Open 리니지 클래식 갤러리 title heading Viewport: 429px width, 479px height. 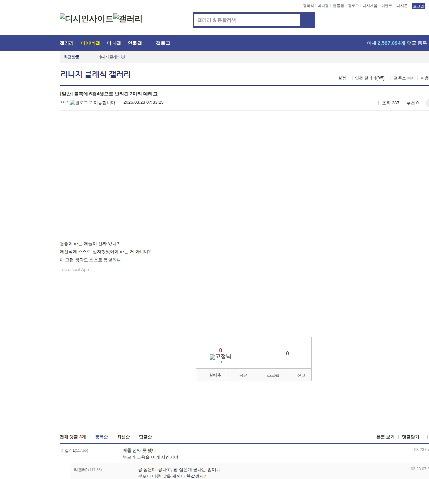point(96,74)
